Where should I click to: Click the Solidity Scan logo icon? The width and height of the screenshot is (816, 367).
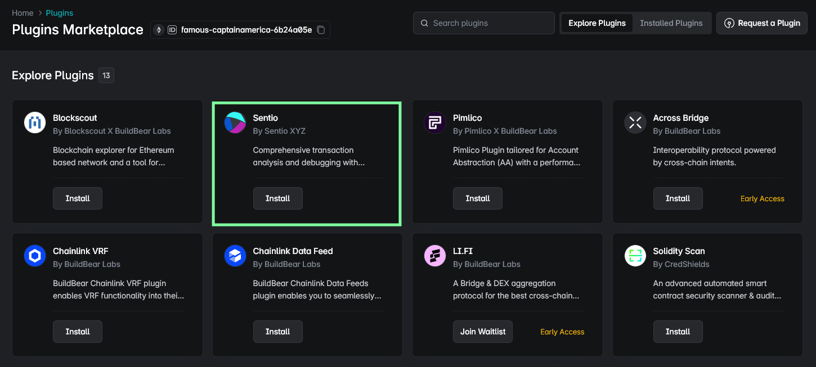(635, 256)
